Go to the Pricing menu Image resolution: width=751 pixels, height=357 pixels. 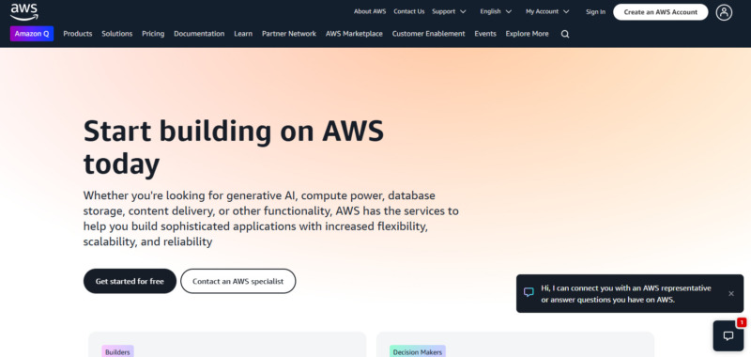click(153, 34)
